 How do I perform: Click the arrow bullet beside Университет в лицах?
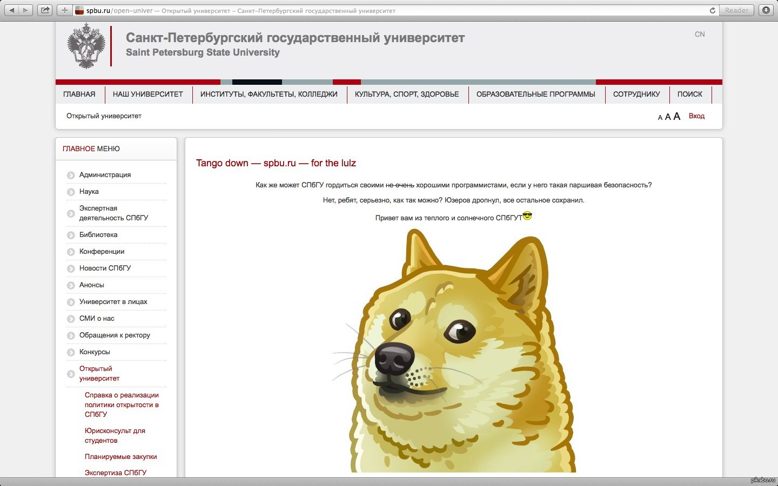pos(71,302)
